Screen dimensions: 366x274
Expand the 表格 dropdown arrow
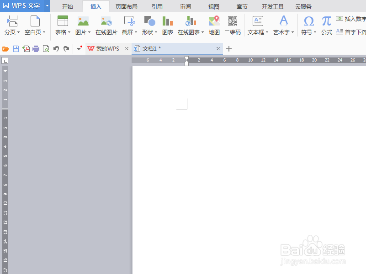[x=69, y=32]
